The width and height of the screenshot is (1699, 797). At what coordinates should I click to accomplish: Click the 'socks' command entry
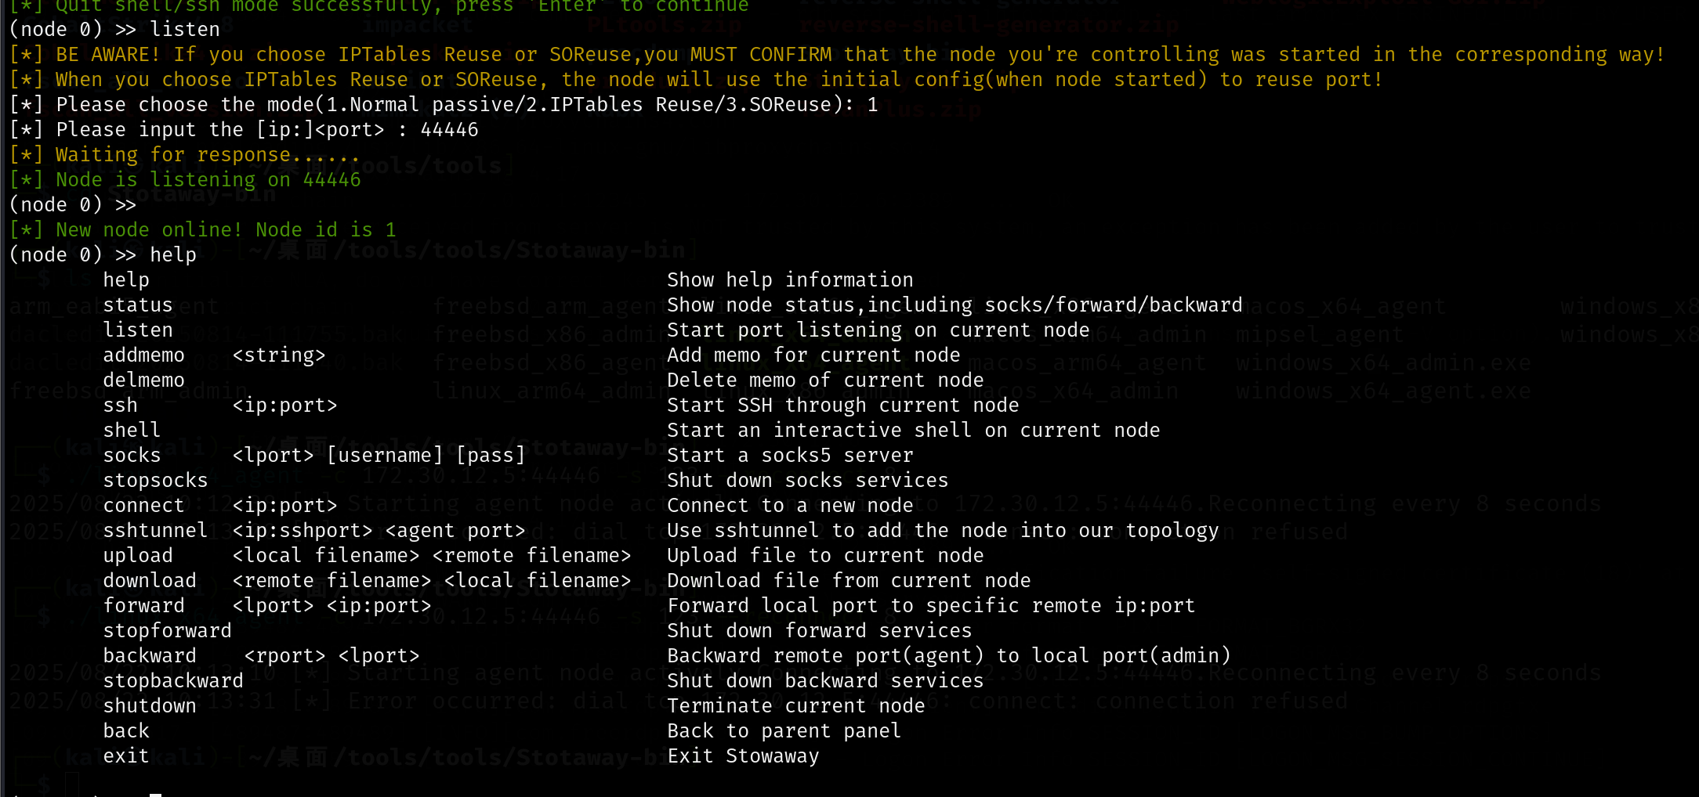click(x=132, y=455)
